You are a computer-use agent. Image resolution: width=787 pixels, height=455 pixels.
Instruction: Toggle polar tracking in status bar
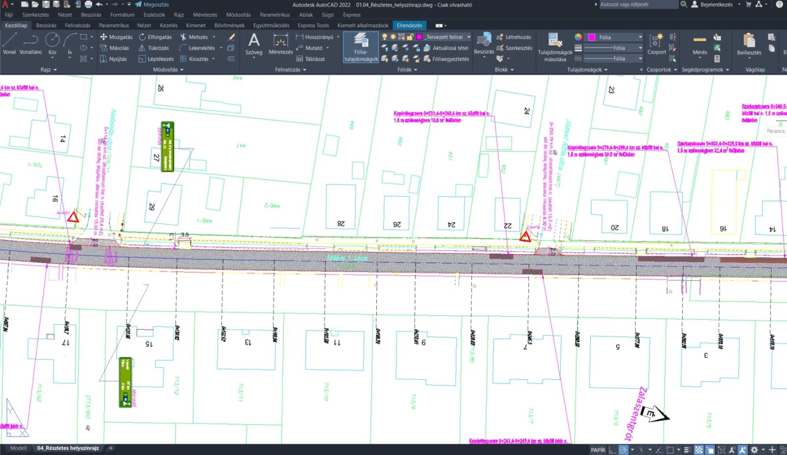pos(624,450)
